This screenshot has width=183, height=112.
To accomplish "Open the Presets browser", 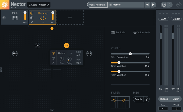I will click(x=126, y=5).
